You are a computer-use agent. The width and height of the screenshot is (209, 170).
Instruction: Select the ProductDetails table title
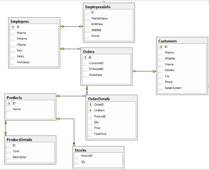[x=19, y=140]
